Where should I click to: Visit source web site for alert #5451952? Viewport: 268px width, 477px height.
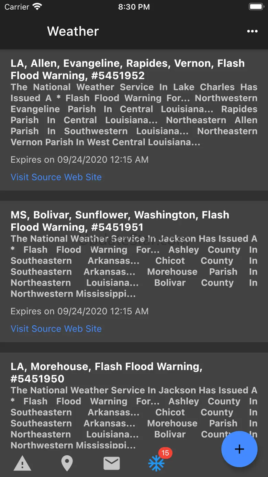click(56, 177)
